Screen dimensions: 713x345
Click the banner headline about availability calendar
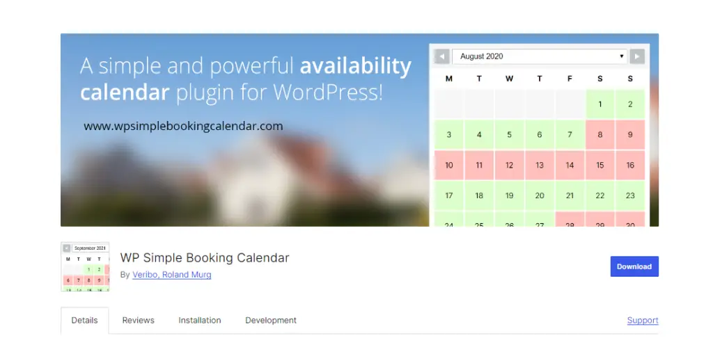pos(246,79)
